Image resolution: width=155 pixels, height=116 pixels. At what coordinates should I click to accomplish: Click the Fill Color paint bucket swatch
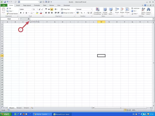37,13
